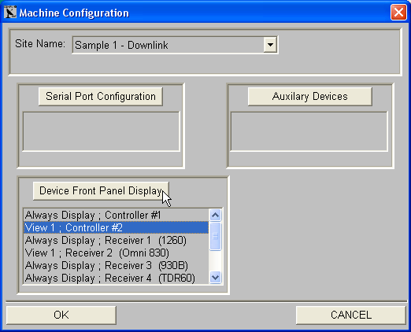Close the Machine Configuration window
The width and height of the screenshot is (411, 332).
[398, 12]
